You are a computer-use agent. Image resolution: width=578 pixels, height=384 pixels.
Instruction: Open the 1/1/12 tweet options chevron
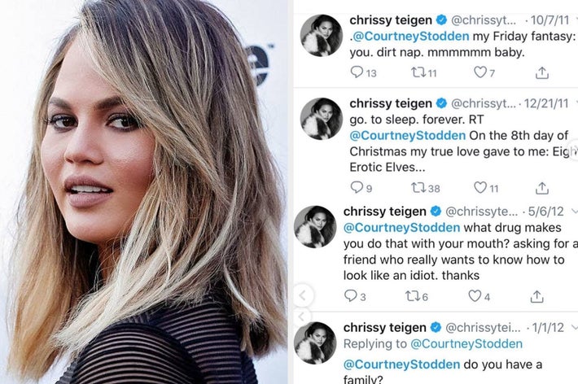574,327
